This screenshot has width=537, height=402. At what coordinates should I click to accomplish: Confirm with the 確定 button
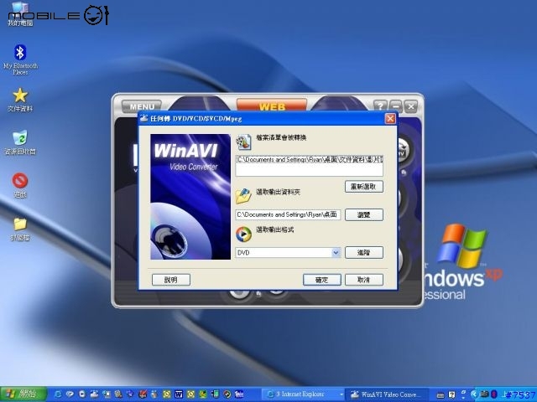pos(322,280)
